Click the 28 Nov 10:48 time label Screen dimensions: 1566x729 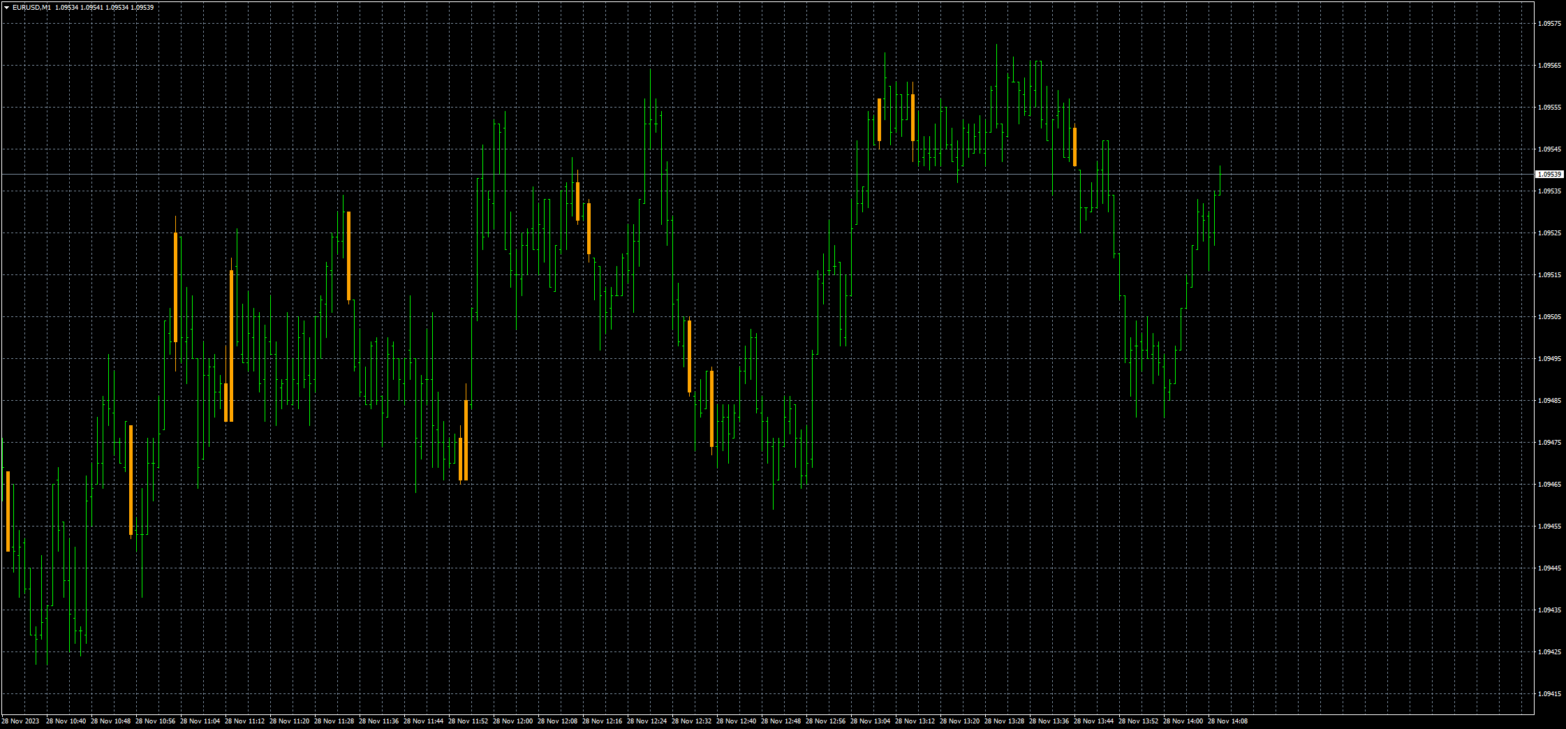click(x=111, y=721)
